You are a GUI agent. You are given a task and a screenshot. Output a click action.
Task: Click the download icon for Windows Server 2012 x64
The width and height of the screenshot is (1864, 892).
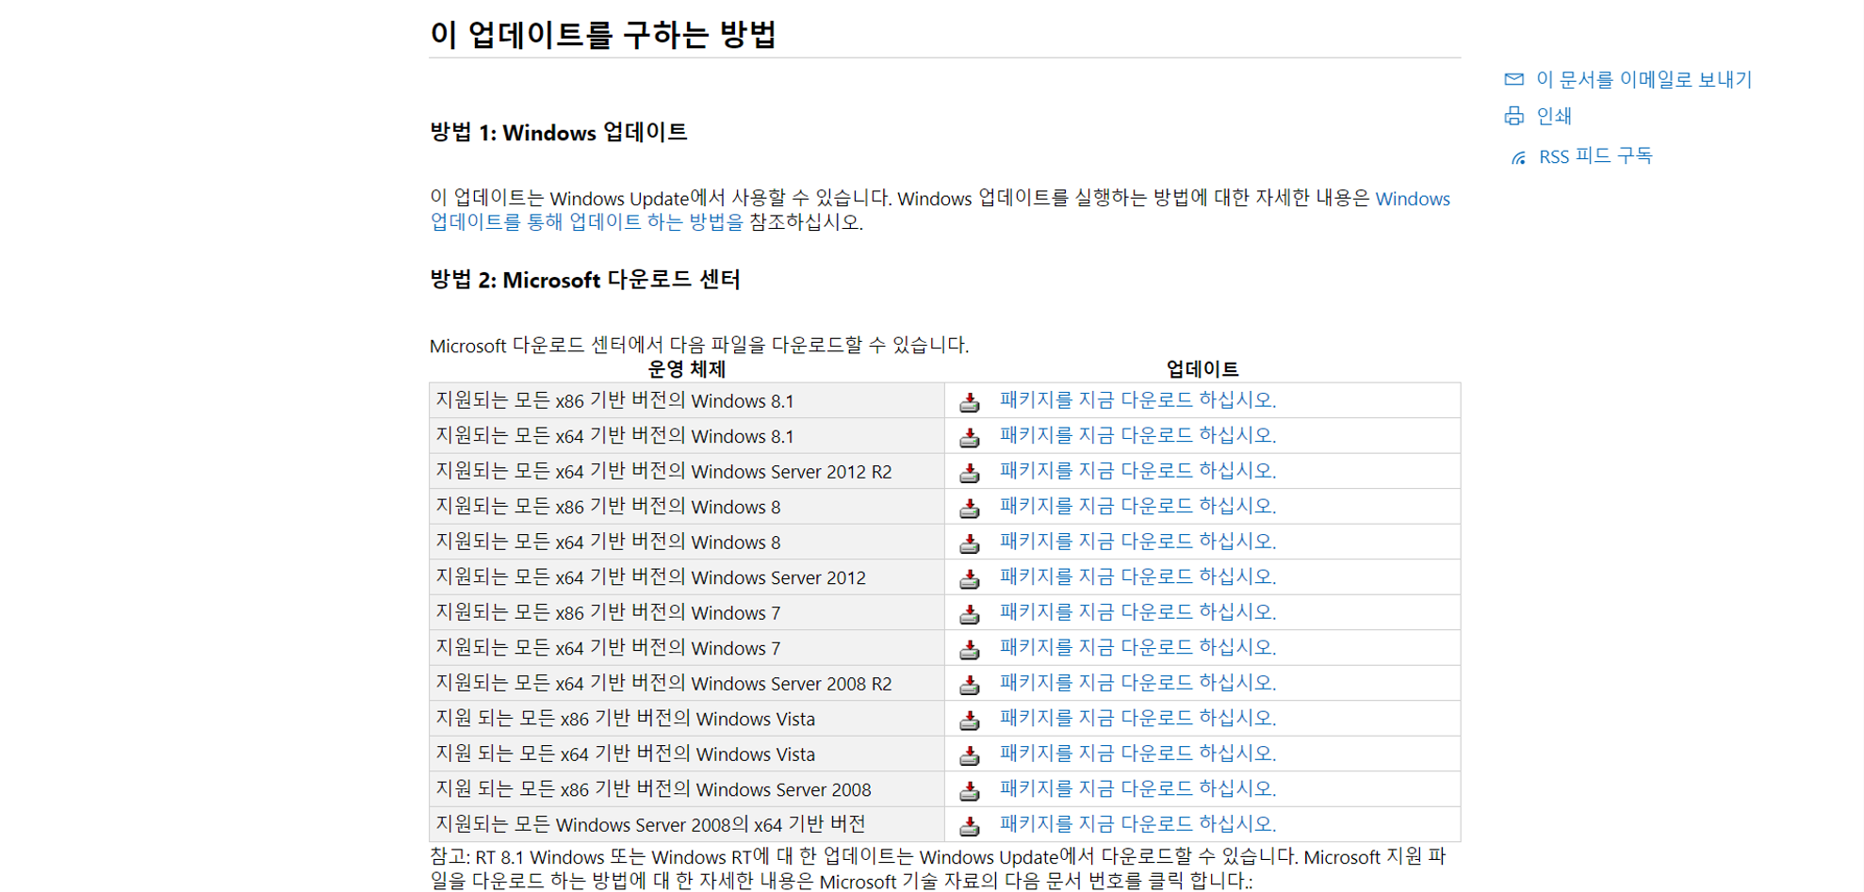[x=969, y=578]
